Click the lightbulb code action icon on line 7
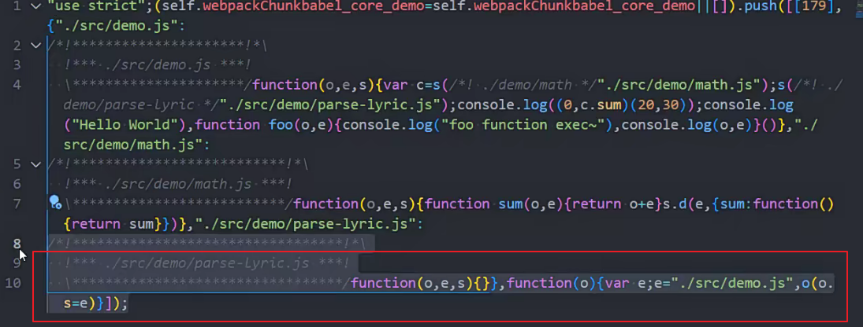 54,204
